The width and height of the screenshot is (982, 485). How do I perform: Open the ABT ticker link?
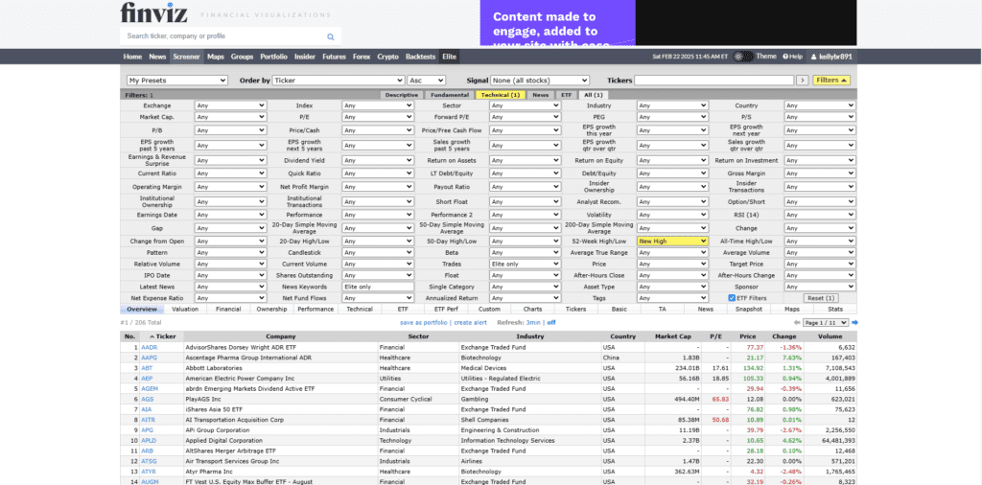point(147,368)
